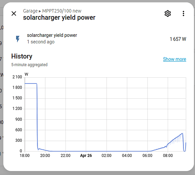This screenshot has height=175, width=195.
Task: Click the 2 100 y-axis label
Action: 17,77
